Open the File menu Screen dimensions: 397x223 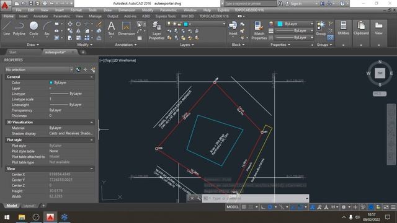[x=19, y=10]
